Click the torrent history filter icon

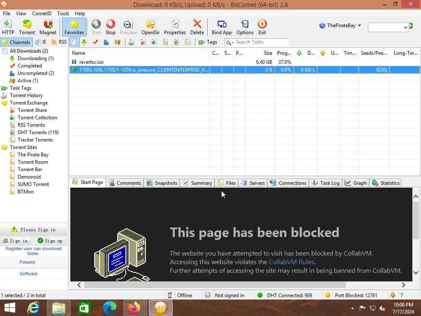tap(131, 42)
